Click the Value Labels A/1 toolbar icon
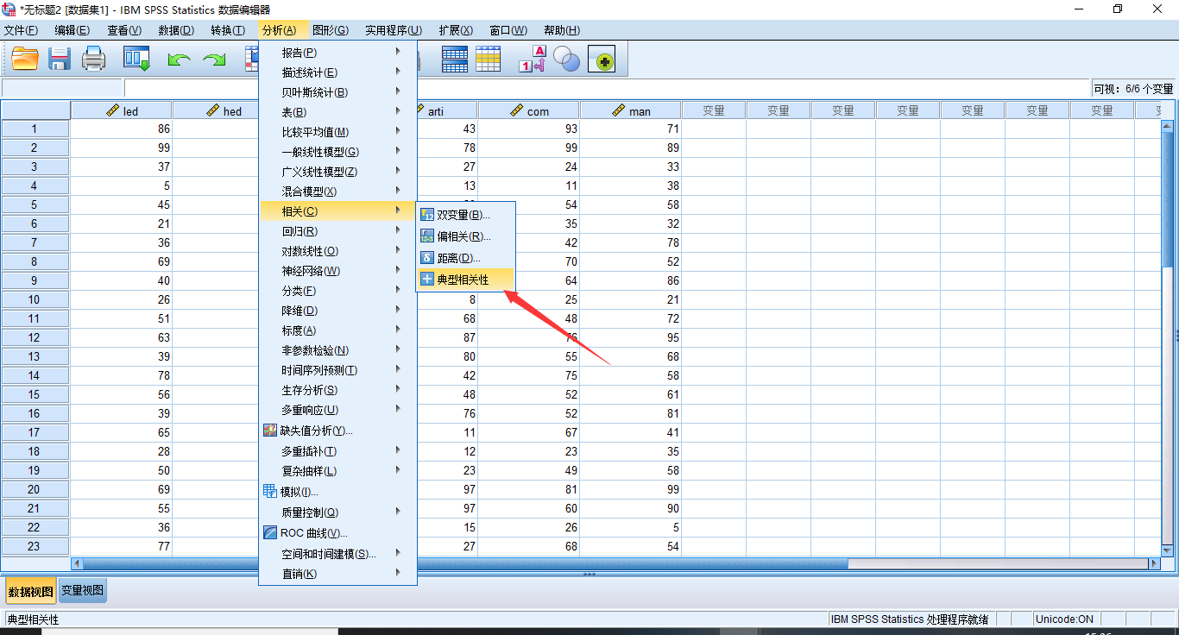Image resolution: width=1179 pixels, height=635 pixels. [532, 60]
